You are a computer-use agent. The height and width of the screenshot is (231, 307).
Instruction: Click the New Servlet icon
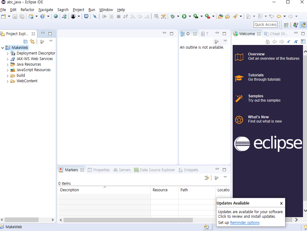coord(43,16)
